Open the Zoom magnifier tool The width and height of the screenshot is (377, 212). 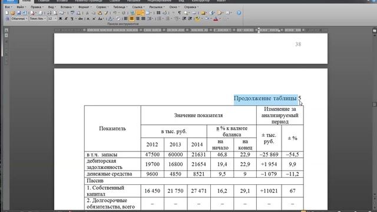pos(186,13)
